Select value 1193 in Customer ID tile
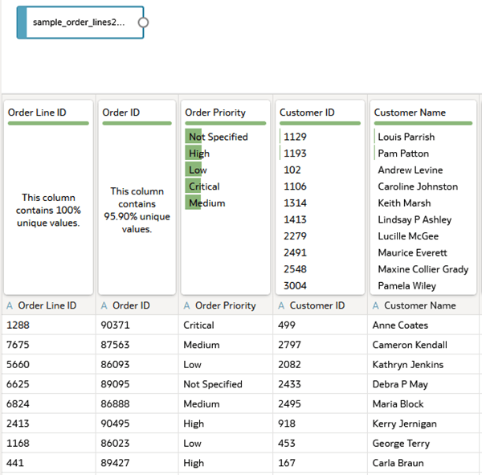The height and width of the screenshot is (475, 482). click(295, 154)
